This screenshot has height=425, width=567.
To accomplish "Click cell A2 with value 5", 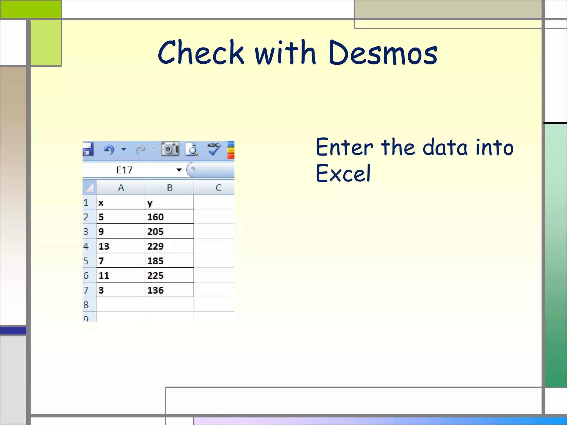I will (121, 217).
